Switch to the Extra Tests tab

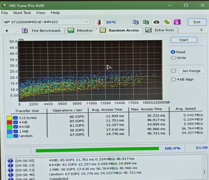click(160, 30)
